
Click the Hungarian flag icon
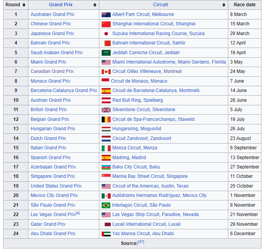coord(106,129)
